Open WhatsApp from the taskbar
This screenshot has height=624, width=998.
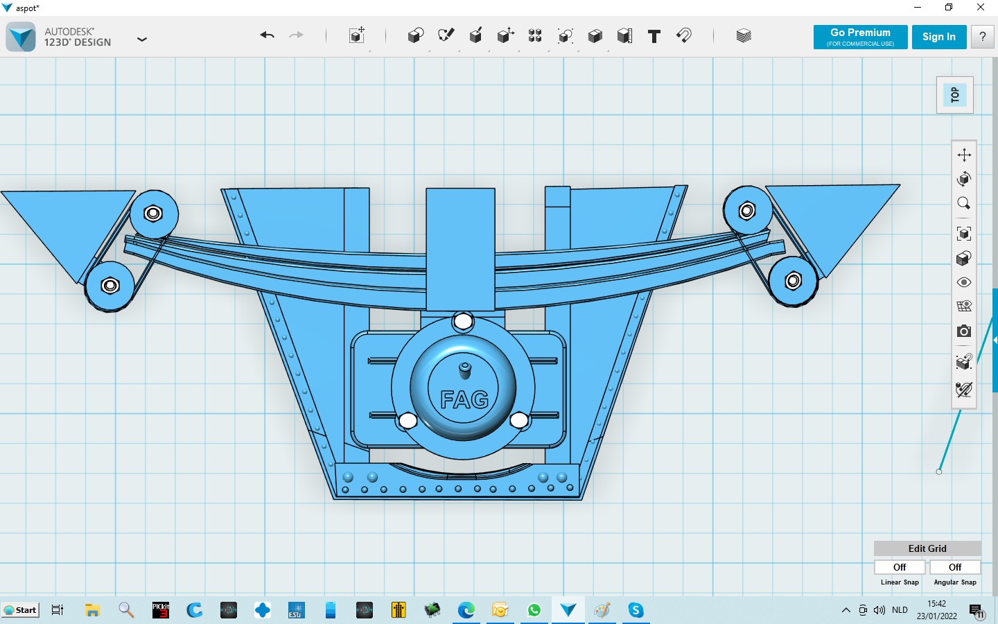534,610
